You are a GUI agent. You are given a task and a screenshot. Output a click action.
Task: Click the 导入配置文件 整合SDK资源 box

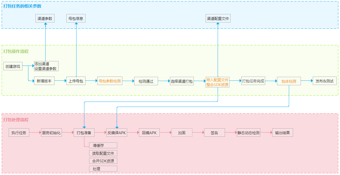coord(217,82)
